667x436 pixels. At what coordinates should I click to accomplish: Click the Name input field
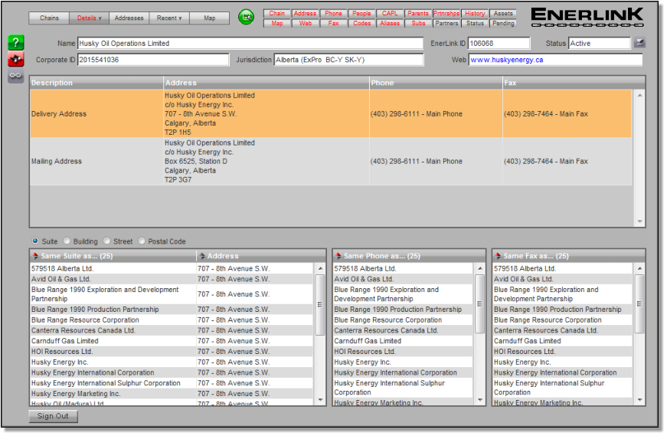(x=250, y=43)
